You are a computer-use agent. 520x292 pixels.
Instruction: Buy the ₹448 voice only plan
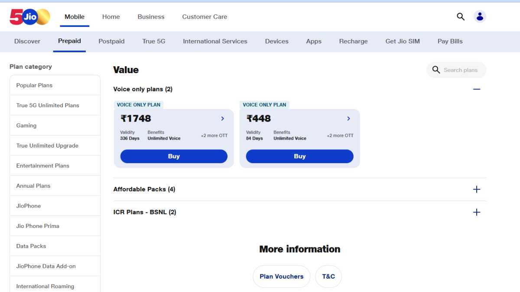299,157
